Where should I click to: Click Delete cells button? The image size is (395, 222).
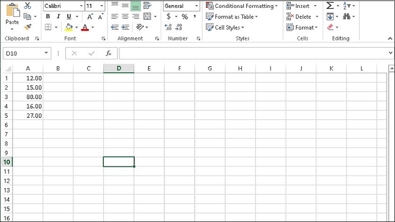(x=299, y=17)
